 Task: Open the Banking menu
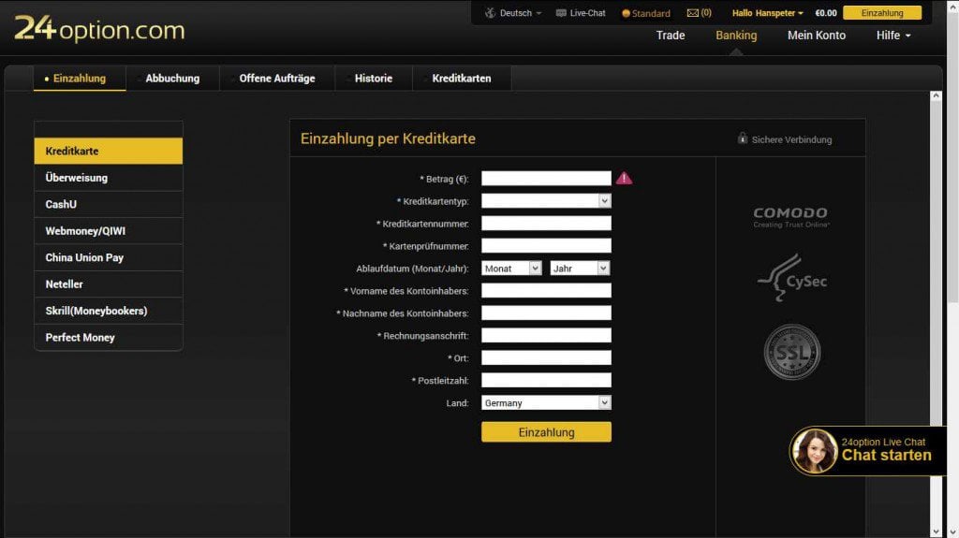pos(736,36)
